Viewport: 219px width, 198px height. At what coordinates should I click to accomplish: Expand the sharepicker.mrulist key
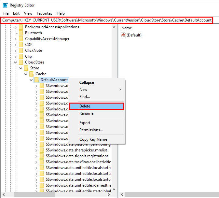[x=36, y=150]
